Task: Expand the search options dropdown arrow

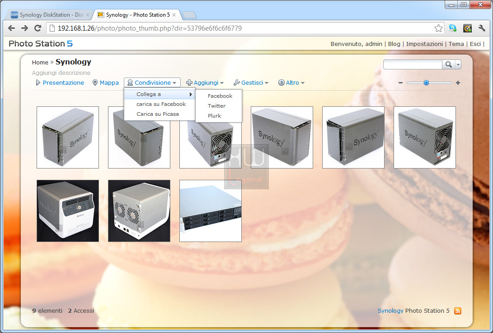Action: [x=458, y=64]
